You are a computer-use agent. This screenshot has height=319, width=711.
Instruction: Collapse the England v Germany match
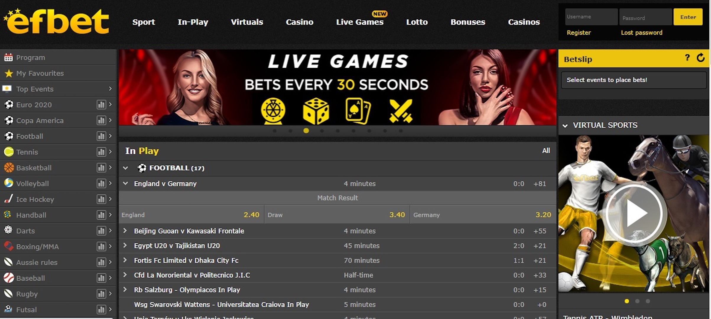tap(126, 183)
